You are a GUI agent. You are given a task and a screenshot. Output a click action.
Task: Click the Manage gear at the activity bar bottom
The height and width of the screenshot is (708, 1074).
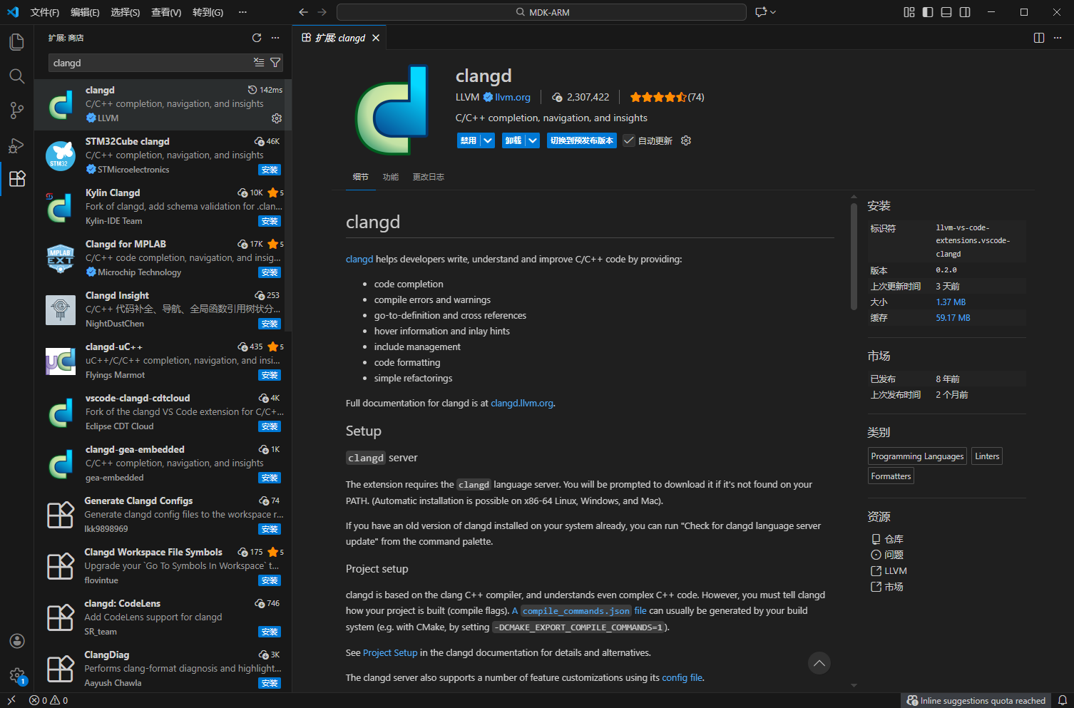click(16, 676)
